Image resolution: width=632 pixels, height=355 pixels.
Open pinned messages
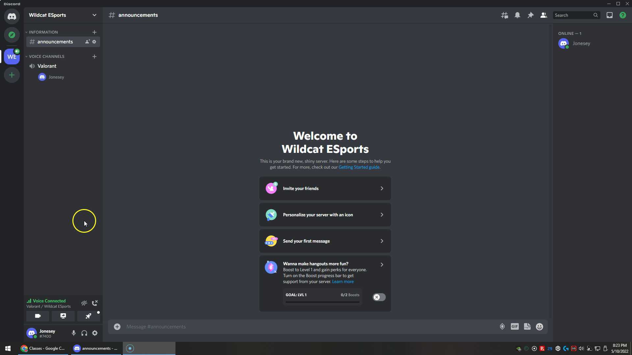point(530,15)
